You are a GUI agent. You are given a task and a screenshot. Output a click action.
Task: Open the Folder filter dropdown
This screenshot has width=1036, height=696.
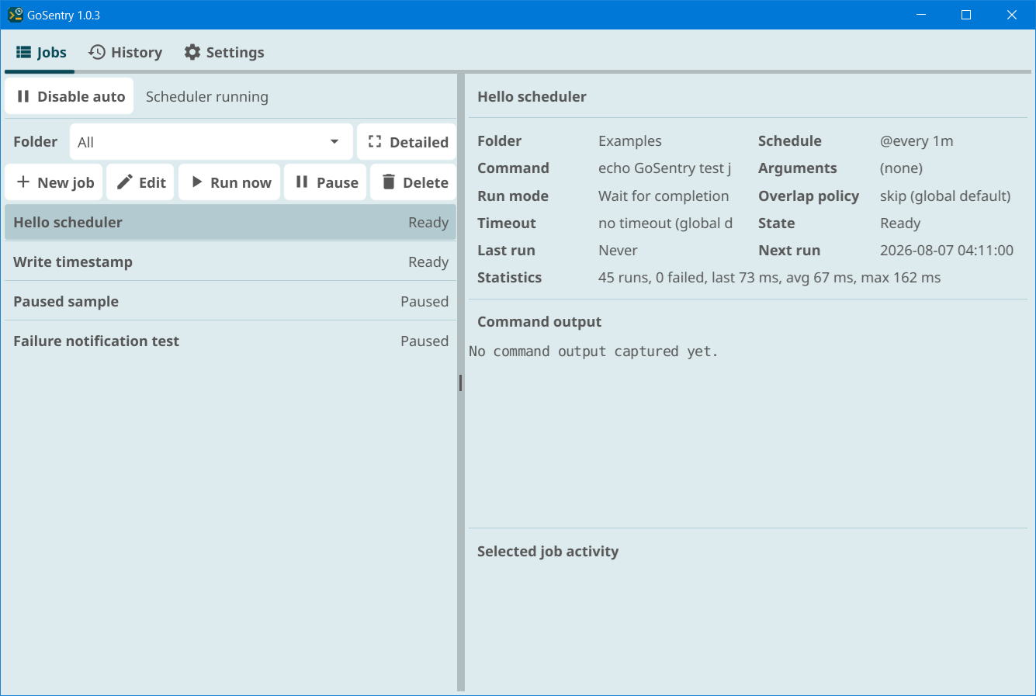(x=211, y=142)
